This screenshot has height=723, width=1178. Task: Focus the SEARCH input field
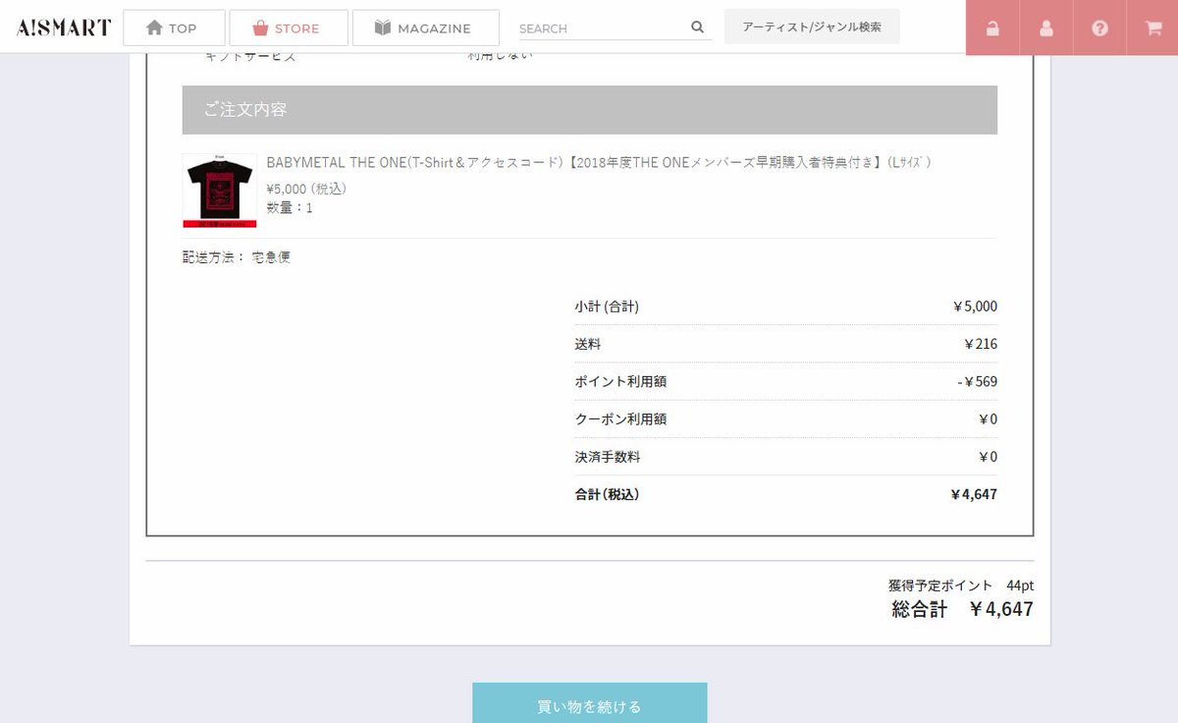click(x=601, y=28)
